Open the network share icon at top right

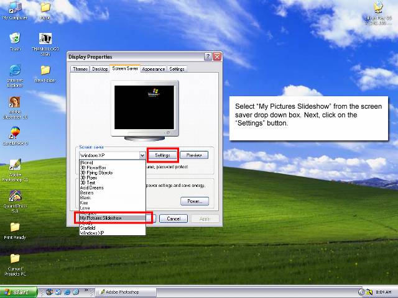378,12
